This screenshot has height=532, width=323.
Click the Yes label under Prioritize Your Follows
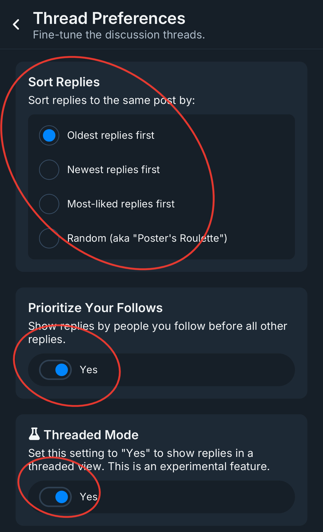pyautogui.click(x=89, y=370)
